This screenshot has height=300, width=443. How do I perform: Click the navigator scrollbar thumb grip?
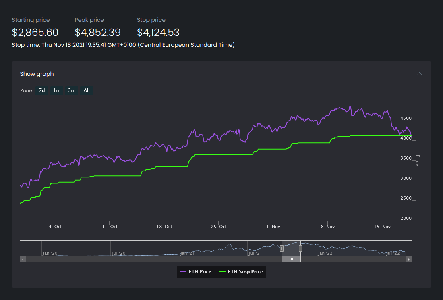[x=291, y=260]
